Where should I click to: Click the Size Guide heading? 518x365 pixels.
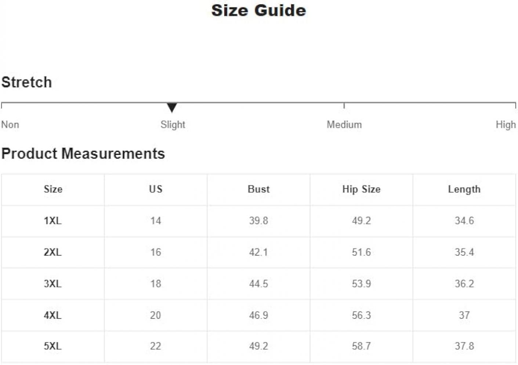pyautogui.click(x=258, y=10)
